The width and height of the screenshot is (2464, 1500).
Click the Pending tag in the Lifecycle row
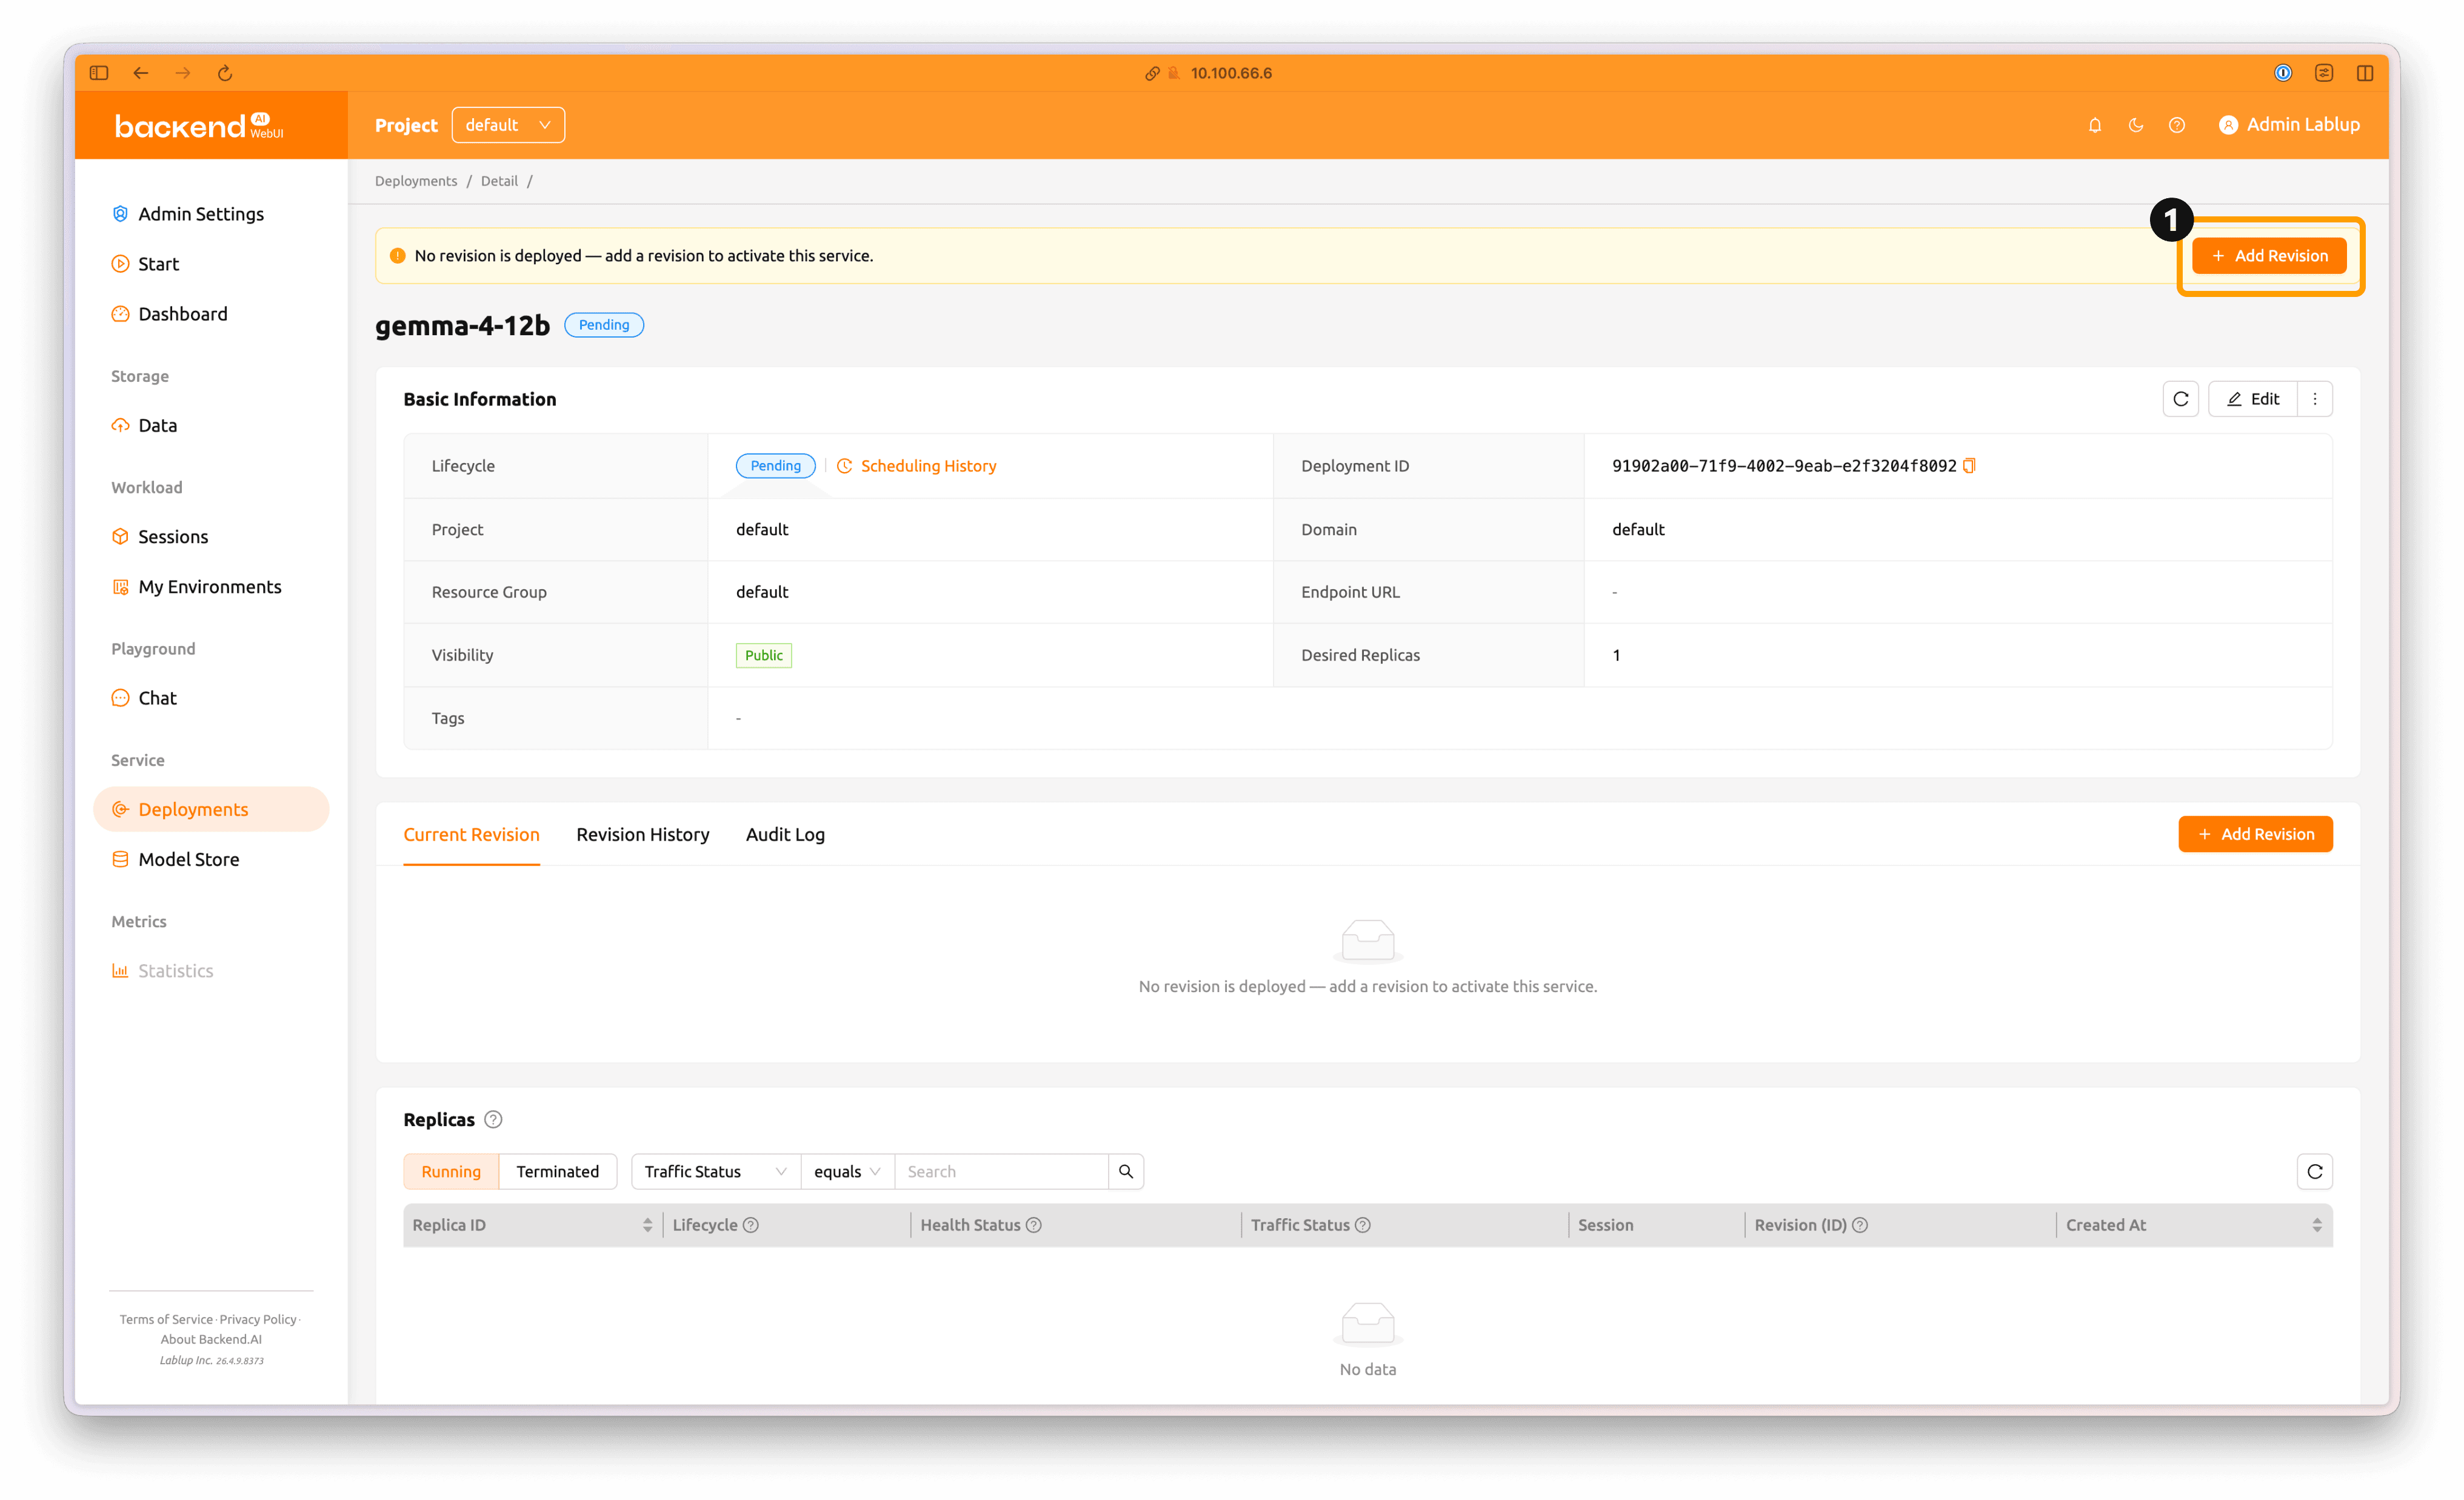(x=775, y=466)
